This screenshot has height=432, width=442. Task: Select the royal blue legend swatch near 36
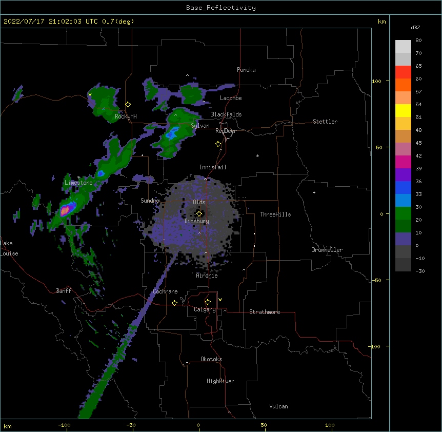click(x=403, y=187)
